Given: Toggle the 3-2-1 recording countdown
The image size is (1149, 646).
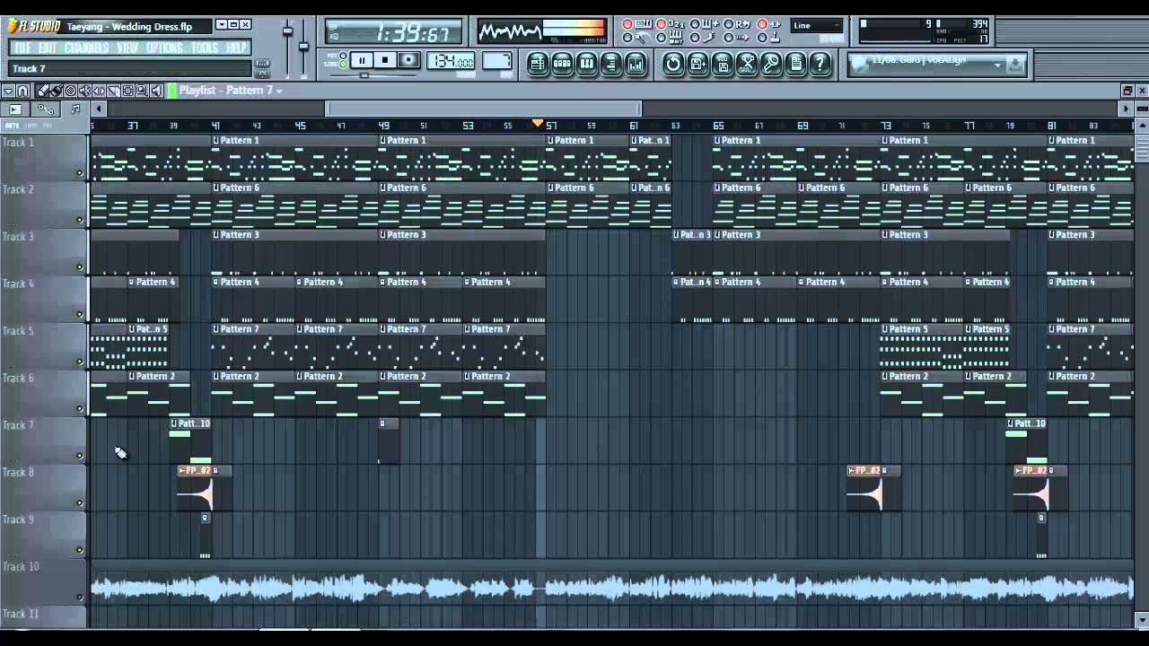Looking at the screenshot, I should pos(661,24).
